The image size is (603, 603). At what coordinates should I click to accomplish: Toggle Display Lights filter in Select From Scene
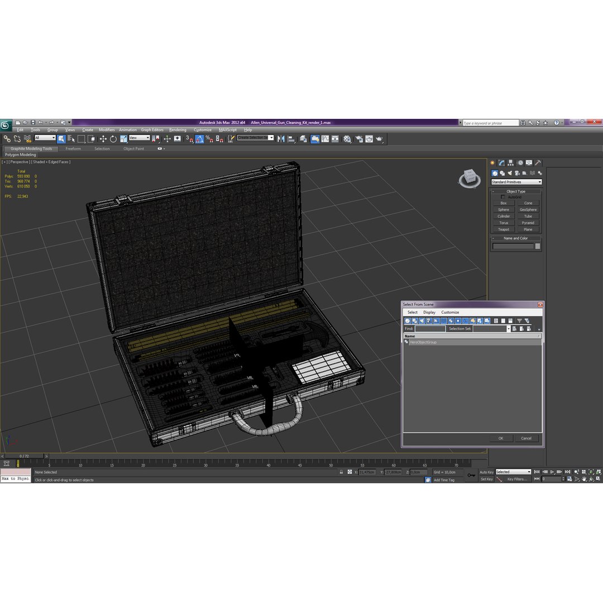click(422, 320)
